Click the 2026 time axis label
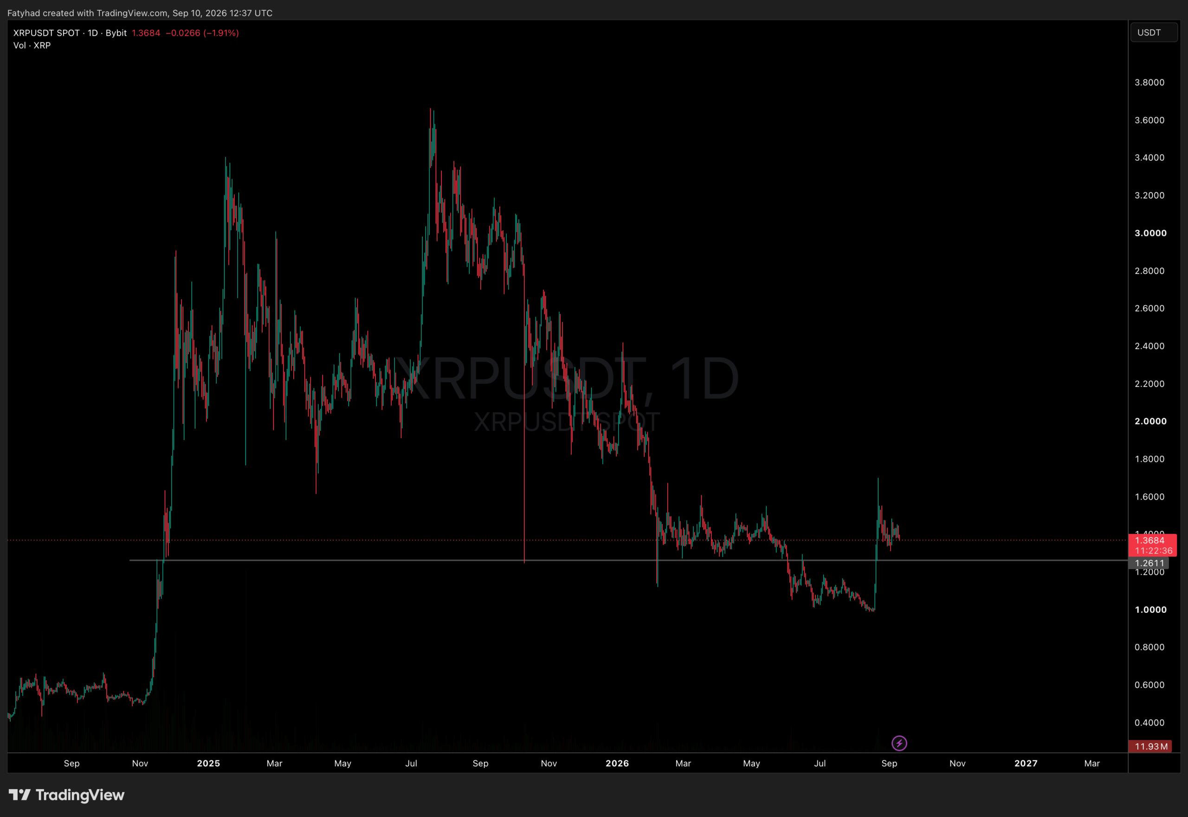 [617, 763]
